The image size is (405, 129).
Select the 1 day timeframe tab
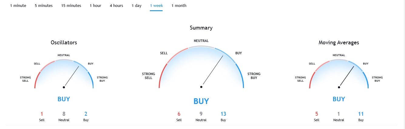[x=137, y=6]
